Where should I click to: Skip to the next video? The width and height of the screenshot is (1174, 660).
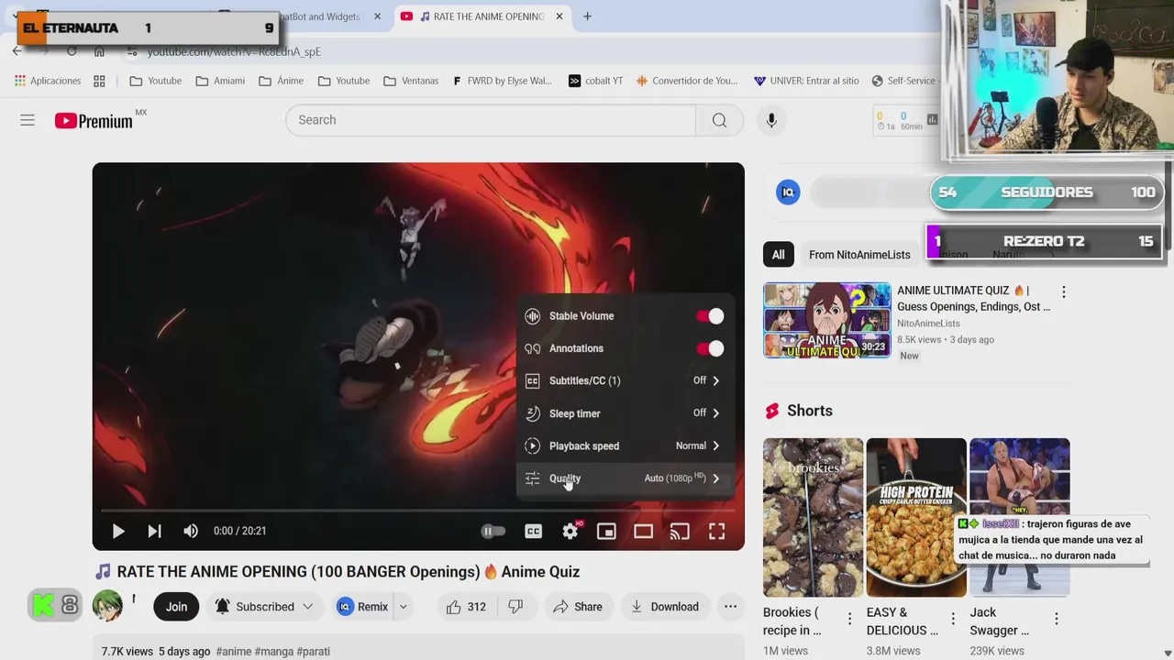tap(154, 531)
